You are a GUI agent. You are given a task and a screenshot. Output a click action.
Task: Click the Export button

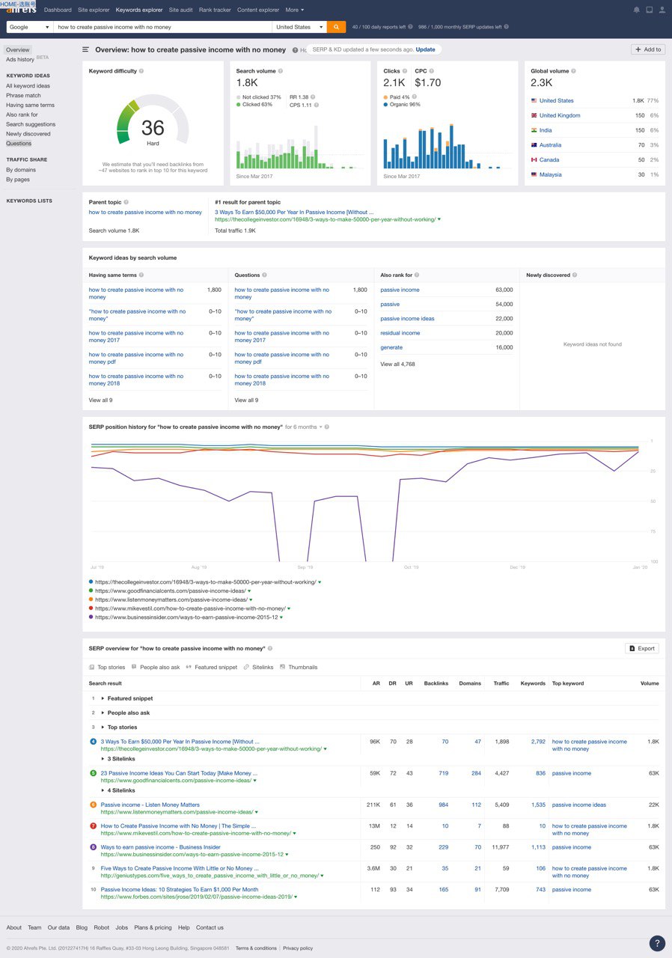(642, 648)
